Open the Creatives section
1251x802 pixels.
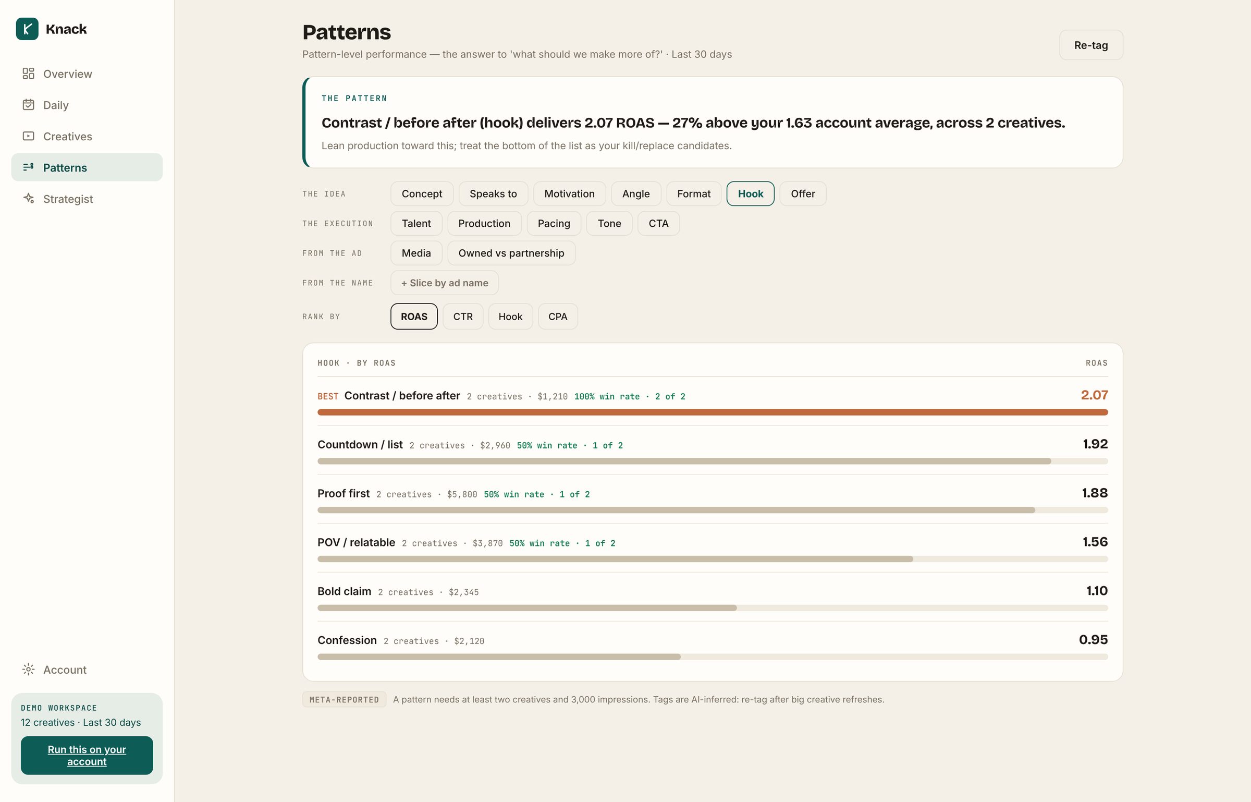87,136
